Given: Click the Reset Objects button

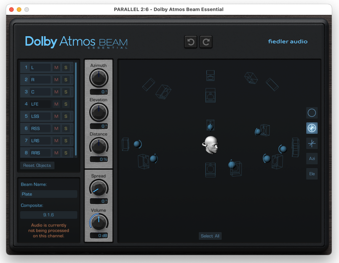Looking at the screenshot, I should (x=37, y=165).
